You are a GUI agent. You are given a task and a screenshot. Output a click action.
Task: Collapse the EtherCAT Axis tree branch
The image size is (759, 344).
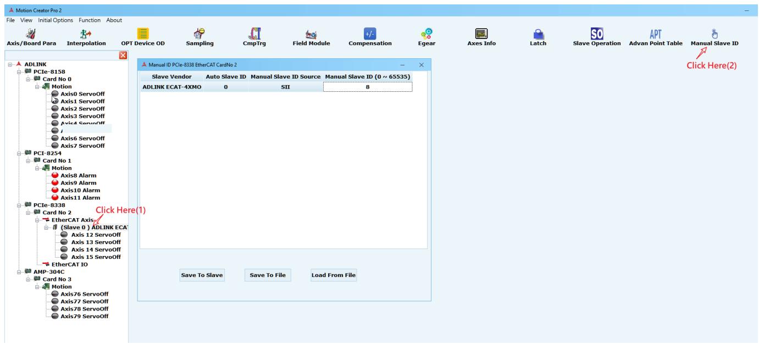pyautogui.click(x=38, y=220)
